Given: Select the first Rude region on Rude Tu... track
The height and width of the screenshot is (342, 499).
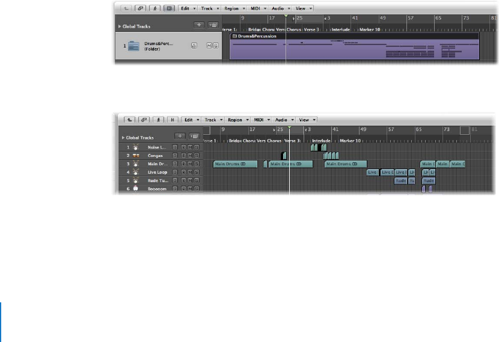Looking at the screenshot, I should (x=400, y=180).
